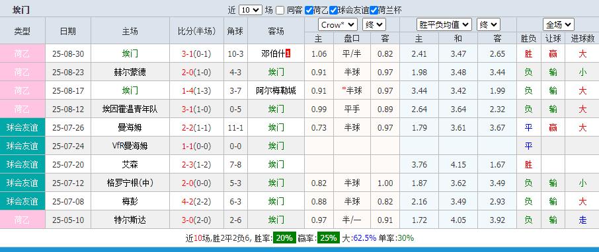This screenshot has height=252, width=599.
Task: Click the 角球 column header
Action: [235, 31]
